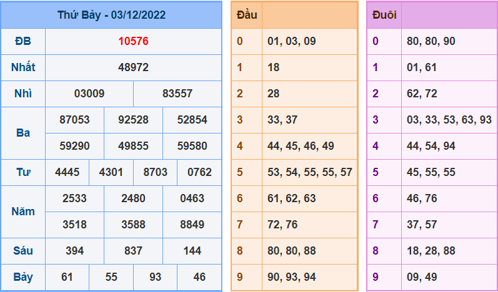498x292 pixels.
Task: Select Đầu row values 53, 54, 55, 55, 57
Action: click(x=310, y=172)
